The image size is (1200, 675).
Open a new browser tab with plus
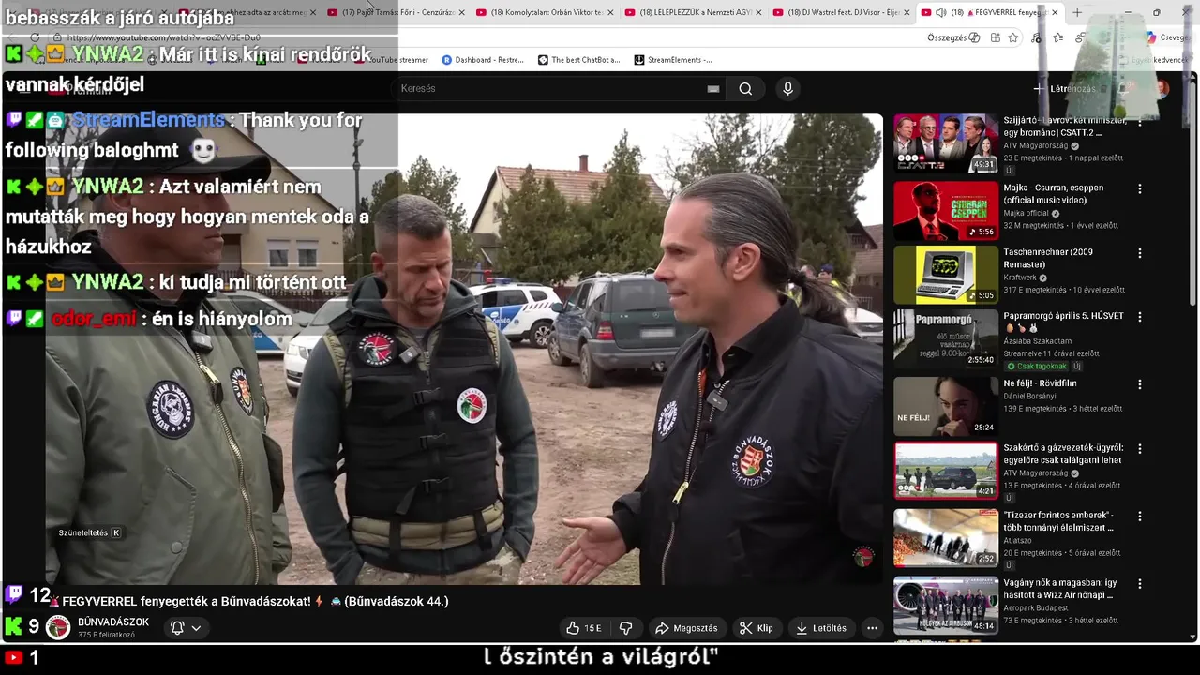pos(1077,12)
